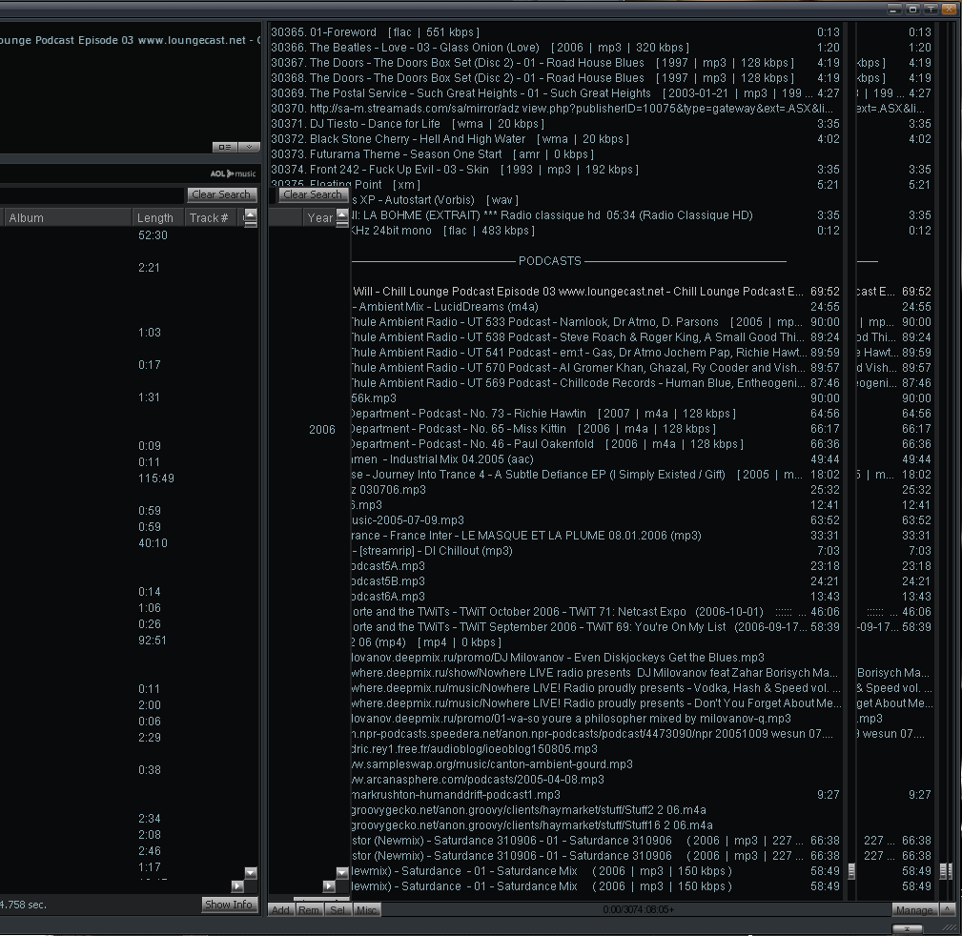Select Front 242 Skin track entry
962x936 pixels.
(x=555, y=170)
